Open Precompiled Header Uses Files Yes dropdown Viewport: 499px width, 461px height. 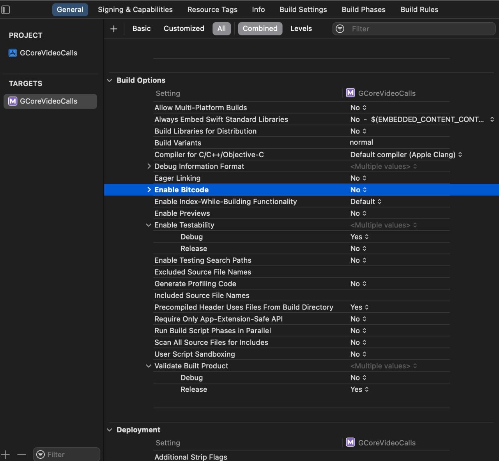pos(359,307)
